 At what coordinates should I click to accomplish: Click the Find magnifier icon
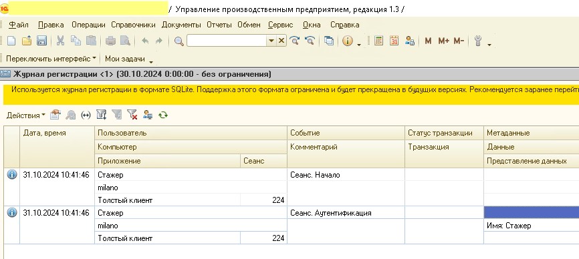click(179, 41)
